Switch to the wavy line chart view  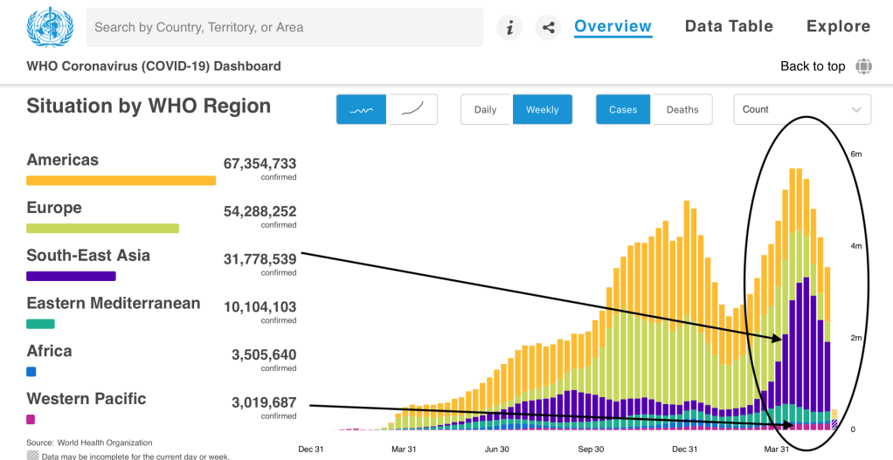click(361, 110)
